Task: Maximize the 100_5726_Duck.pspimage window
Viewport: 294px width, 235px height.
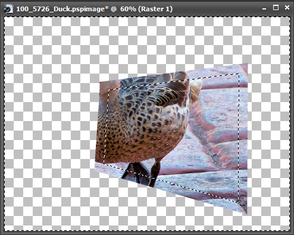Action: [x=276, y=8]
